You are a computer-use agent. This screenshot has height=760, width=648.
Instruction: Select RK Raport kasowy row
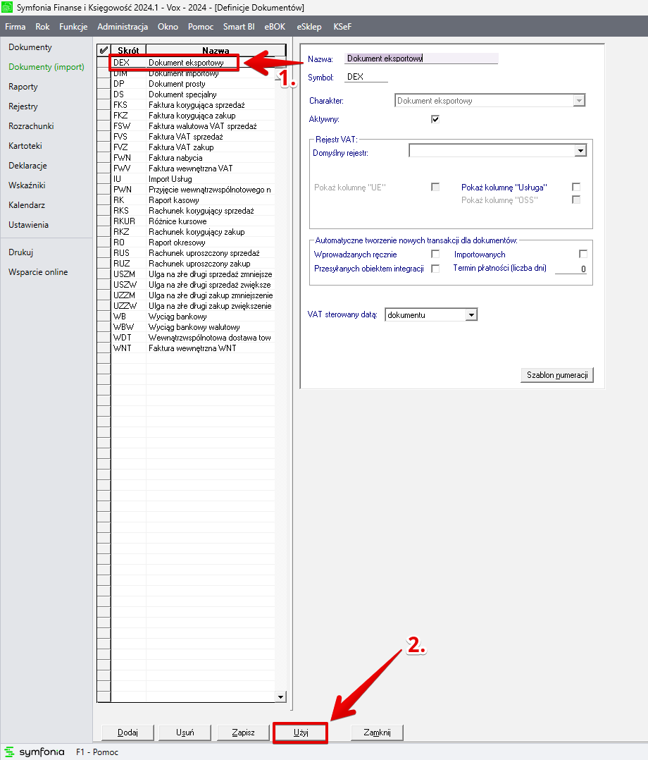point(193,200)
